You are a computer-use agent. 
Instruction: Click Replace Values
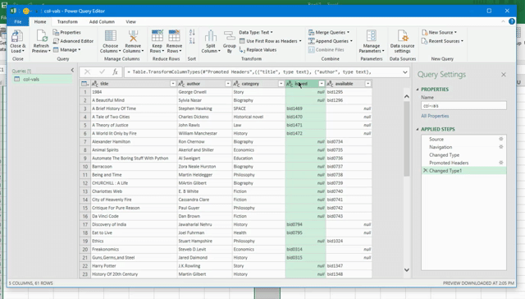point(258,49)
